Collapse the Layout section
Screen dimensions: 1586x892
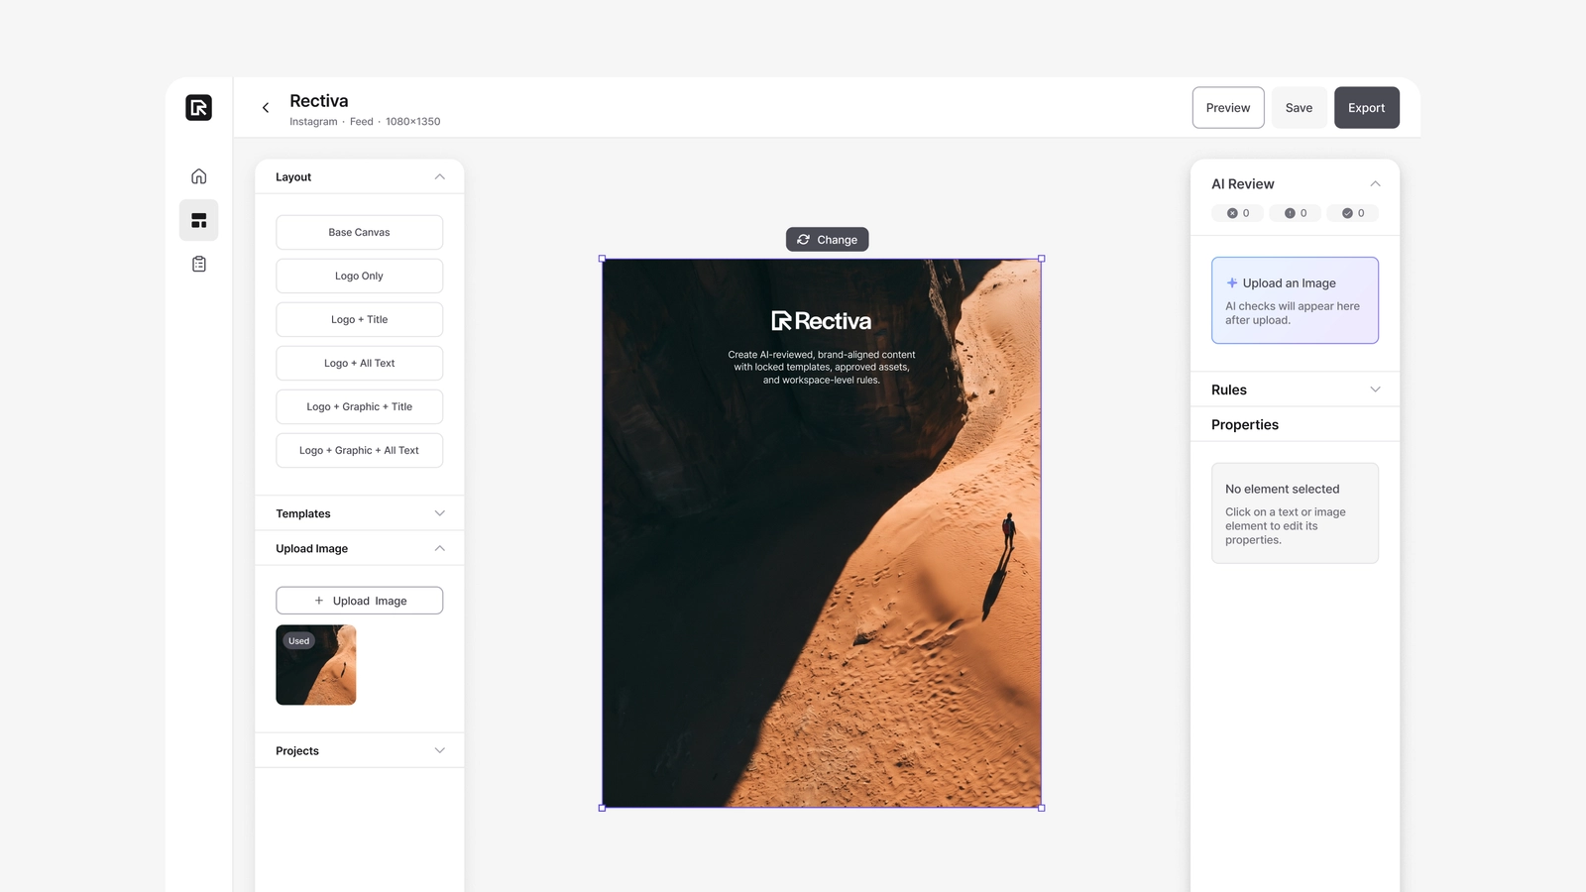[x=439, y=176]
